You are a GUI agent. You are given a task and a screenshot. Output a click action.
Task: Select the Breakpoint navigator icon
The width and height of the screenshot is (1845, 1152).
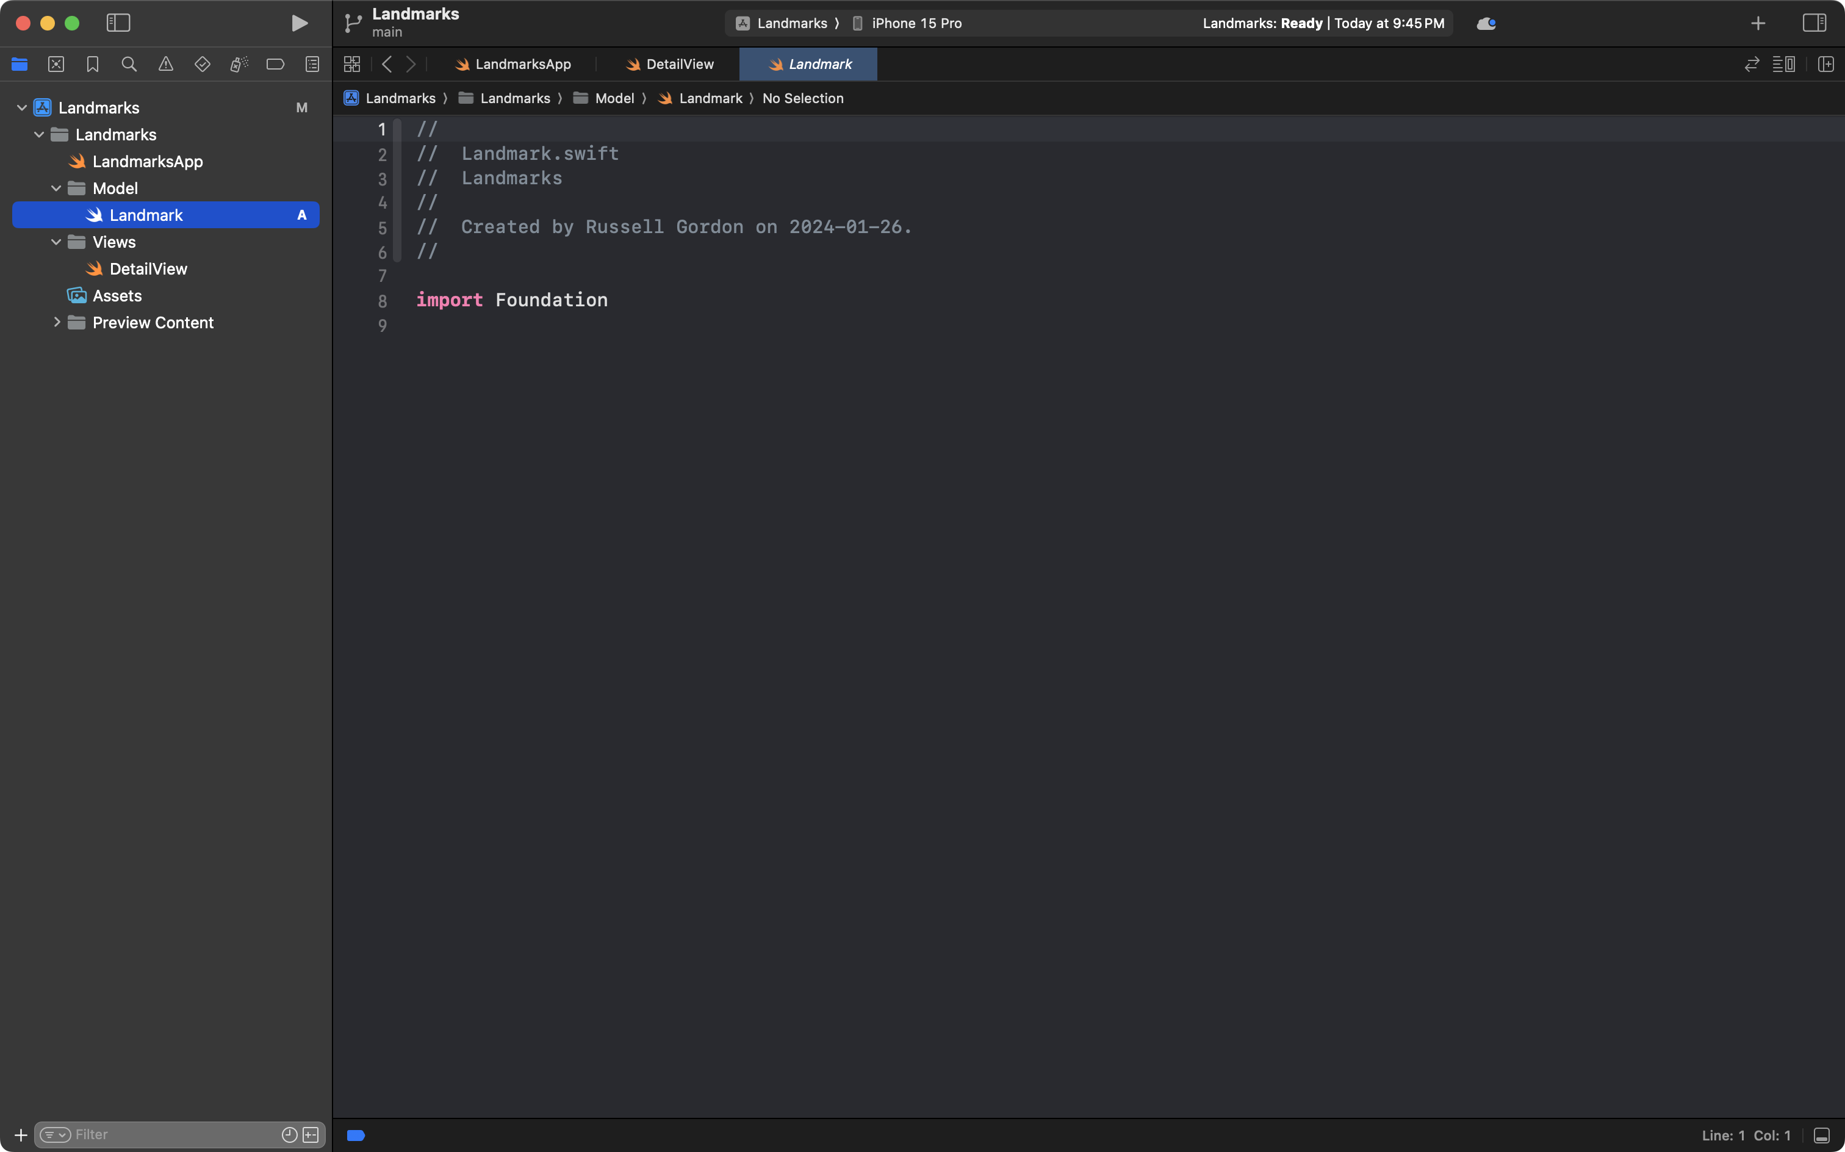pyautogui.click(x=275, y=64)
